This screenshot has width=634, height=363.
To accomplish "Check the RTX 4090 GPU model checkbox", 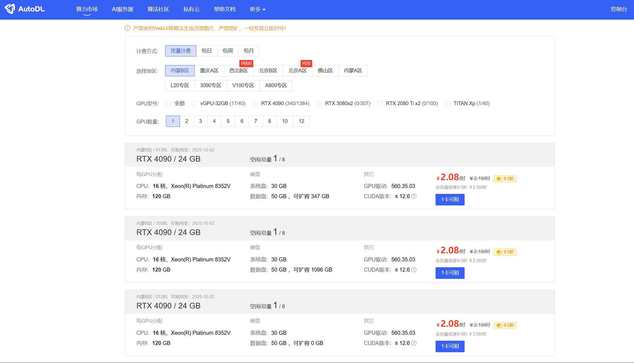I will pos(255,104).
